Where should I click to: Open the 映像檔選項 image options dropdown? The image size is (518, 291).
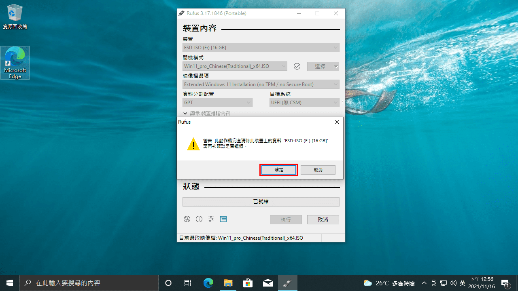tap(261, 84)
